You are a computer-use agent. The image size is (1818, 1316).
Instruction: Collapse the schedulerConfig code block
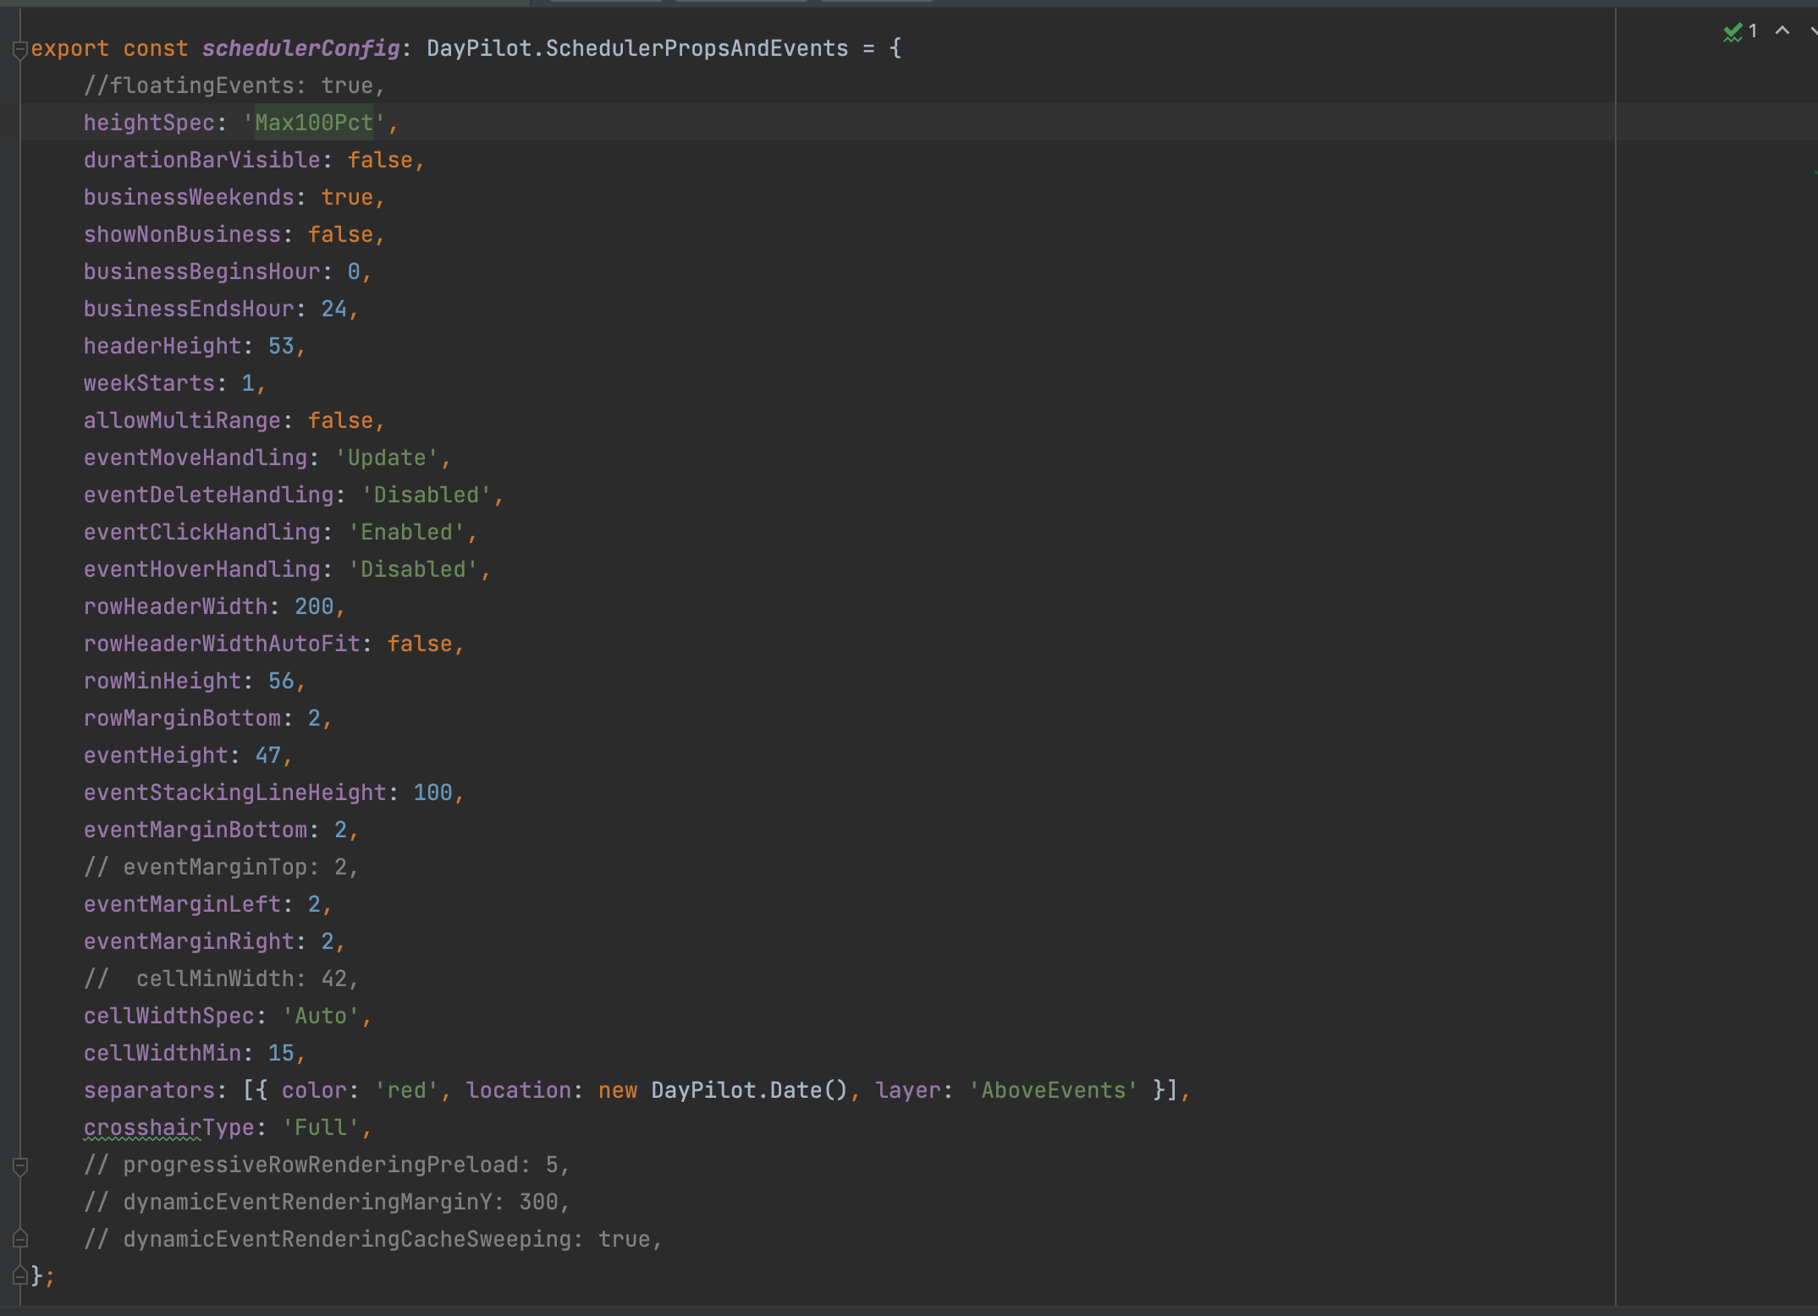(x=20, y=50)
